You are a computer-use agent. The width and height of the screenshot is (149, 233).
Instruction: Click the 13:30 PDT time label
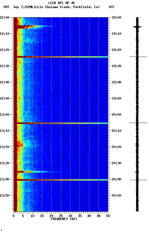coord(5,163)
